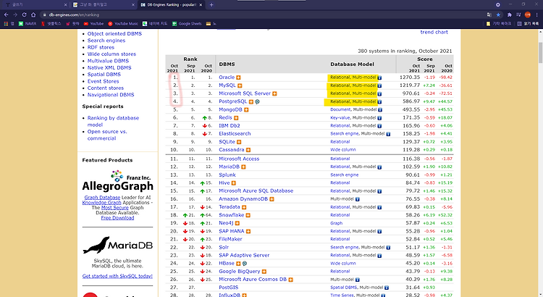Open Get started with SkySQL today link

pyautogui.click(x=117, y=276)
